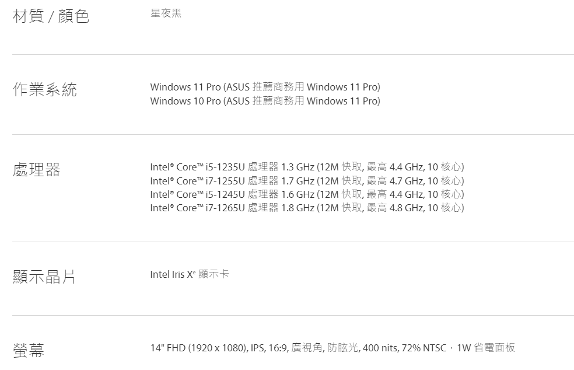Select the 星夜黑 color value text
Image resolution: width=574 pixels, height=370 pixels.
coord(166,13)
